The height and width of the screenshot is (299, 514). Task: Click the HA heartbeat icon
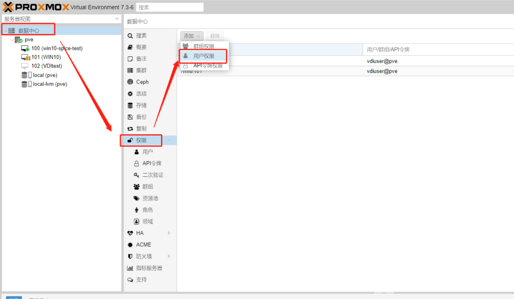coord(130,233)
